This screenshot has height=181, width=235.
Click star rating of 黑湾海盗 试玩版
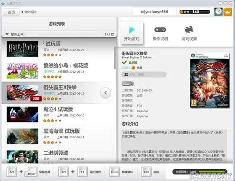[x=52, y=143]
